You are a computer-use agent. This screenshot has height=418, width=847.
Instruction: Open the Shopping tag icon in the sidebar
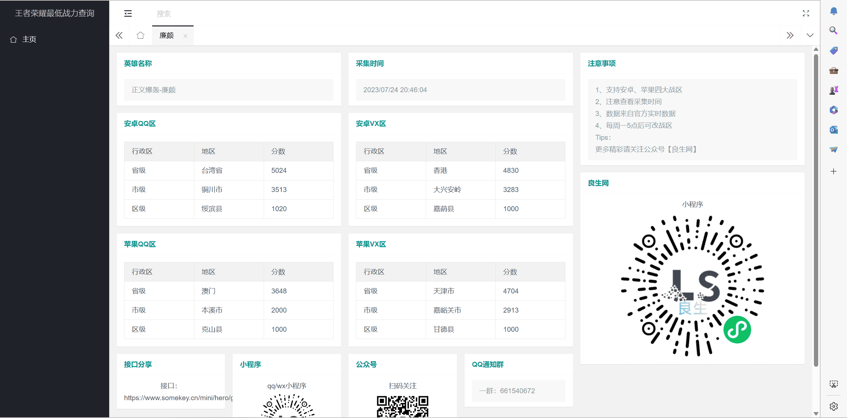point(833,50)
